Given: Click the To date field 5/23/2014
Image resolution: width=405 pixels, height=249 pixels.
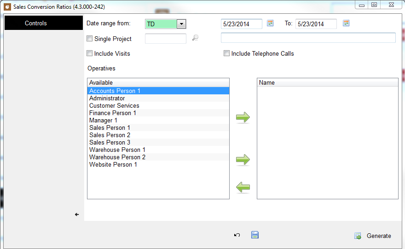Looking at the screenshot, I should point(316,24).
